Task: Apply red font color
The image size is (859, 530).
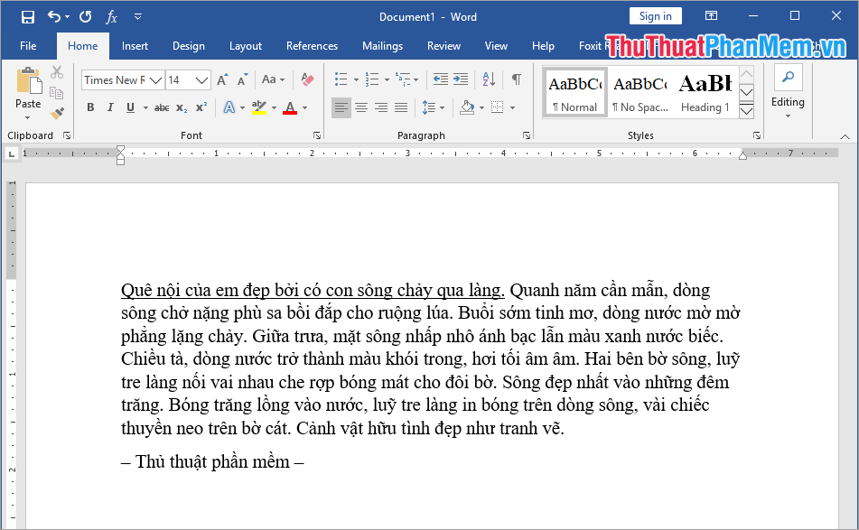Action: (290, 107)
